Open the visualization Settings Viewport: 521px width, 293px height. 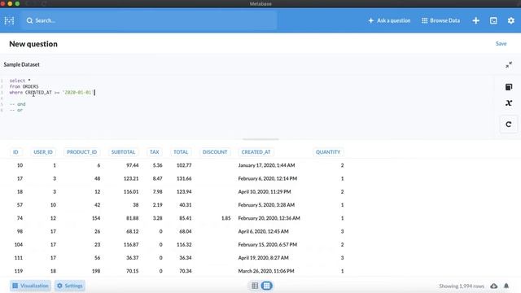[x=70, y=286]
